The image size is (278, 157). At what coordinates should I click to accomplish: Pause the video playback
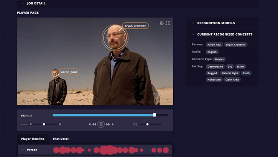101,124
